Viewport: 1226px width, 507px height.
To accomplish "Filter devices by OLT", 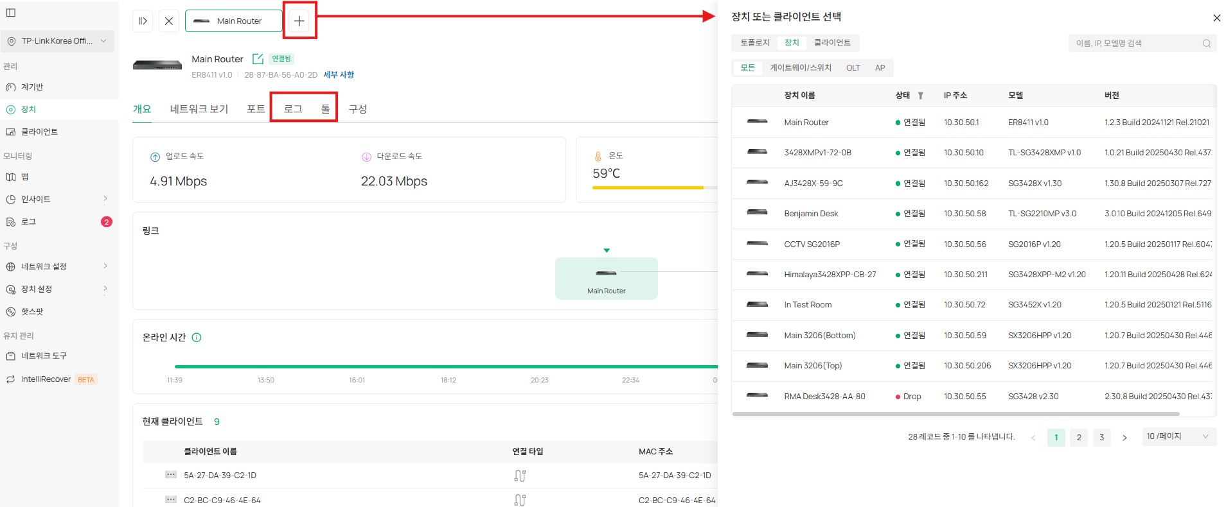I will click(x=853, y=68).
